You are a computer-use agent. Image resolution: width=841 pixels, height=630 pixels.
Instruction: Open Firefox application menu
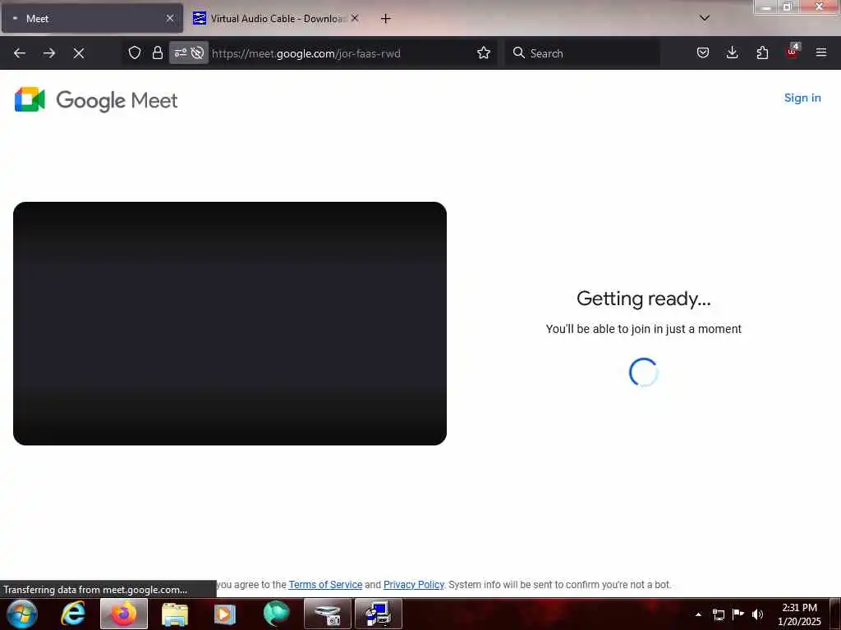tap(821, 52)
